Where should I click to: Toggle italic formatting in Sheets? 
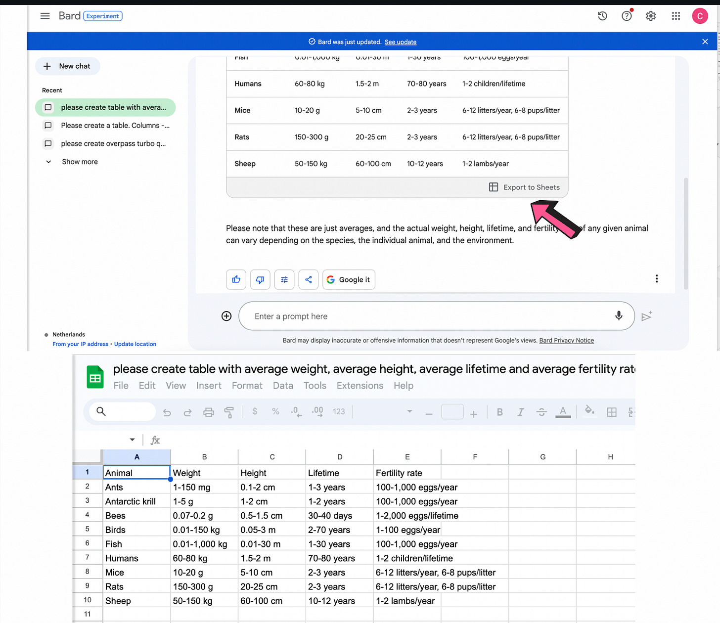521,412
